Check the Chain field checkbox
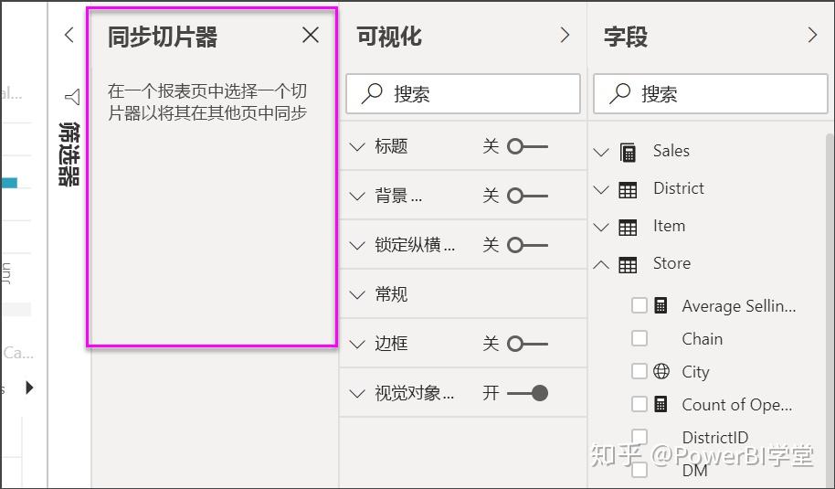835x489 pixels. pos(639,338)
